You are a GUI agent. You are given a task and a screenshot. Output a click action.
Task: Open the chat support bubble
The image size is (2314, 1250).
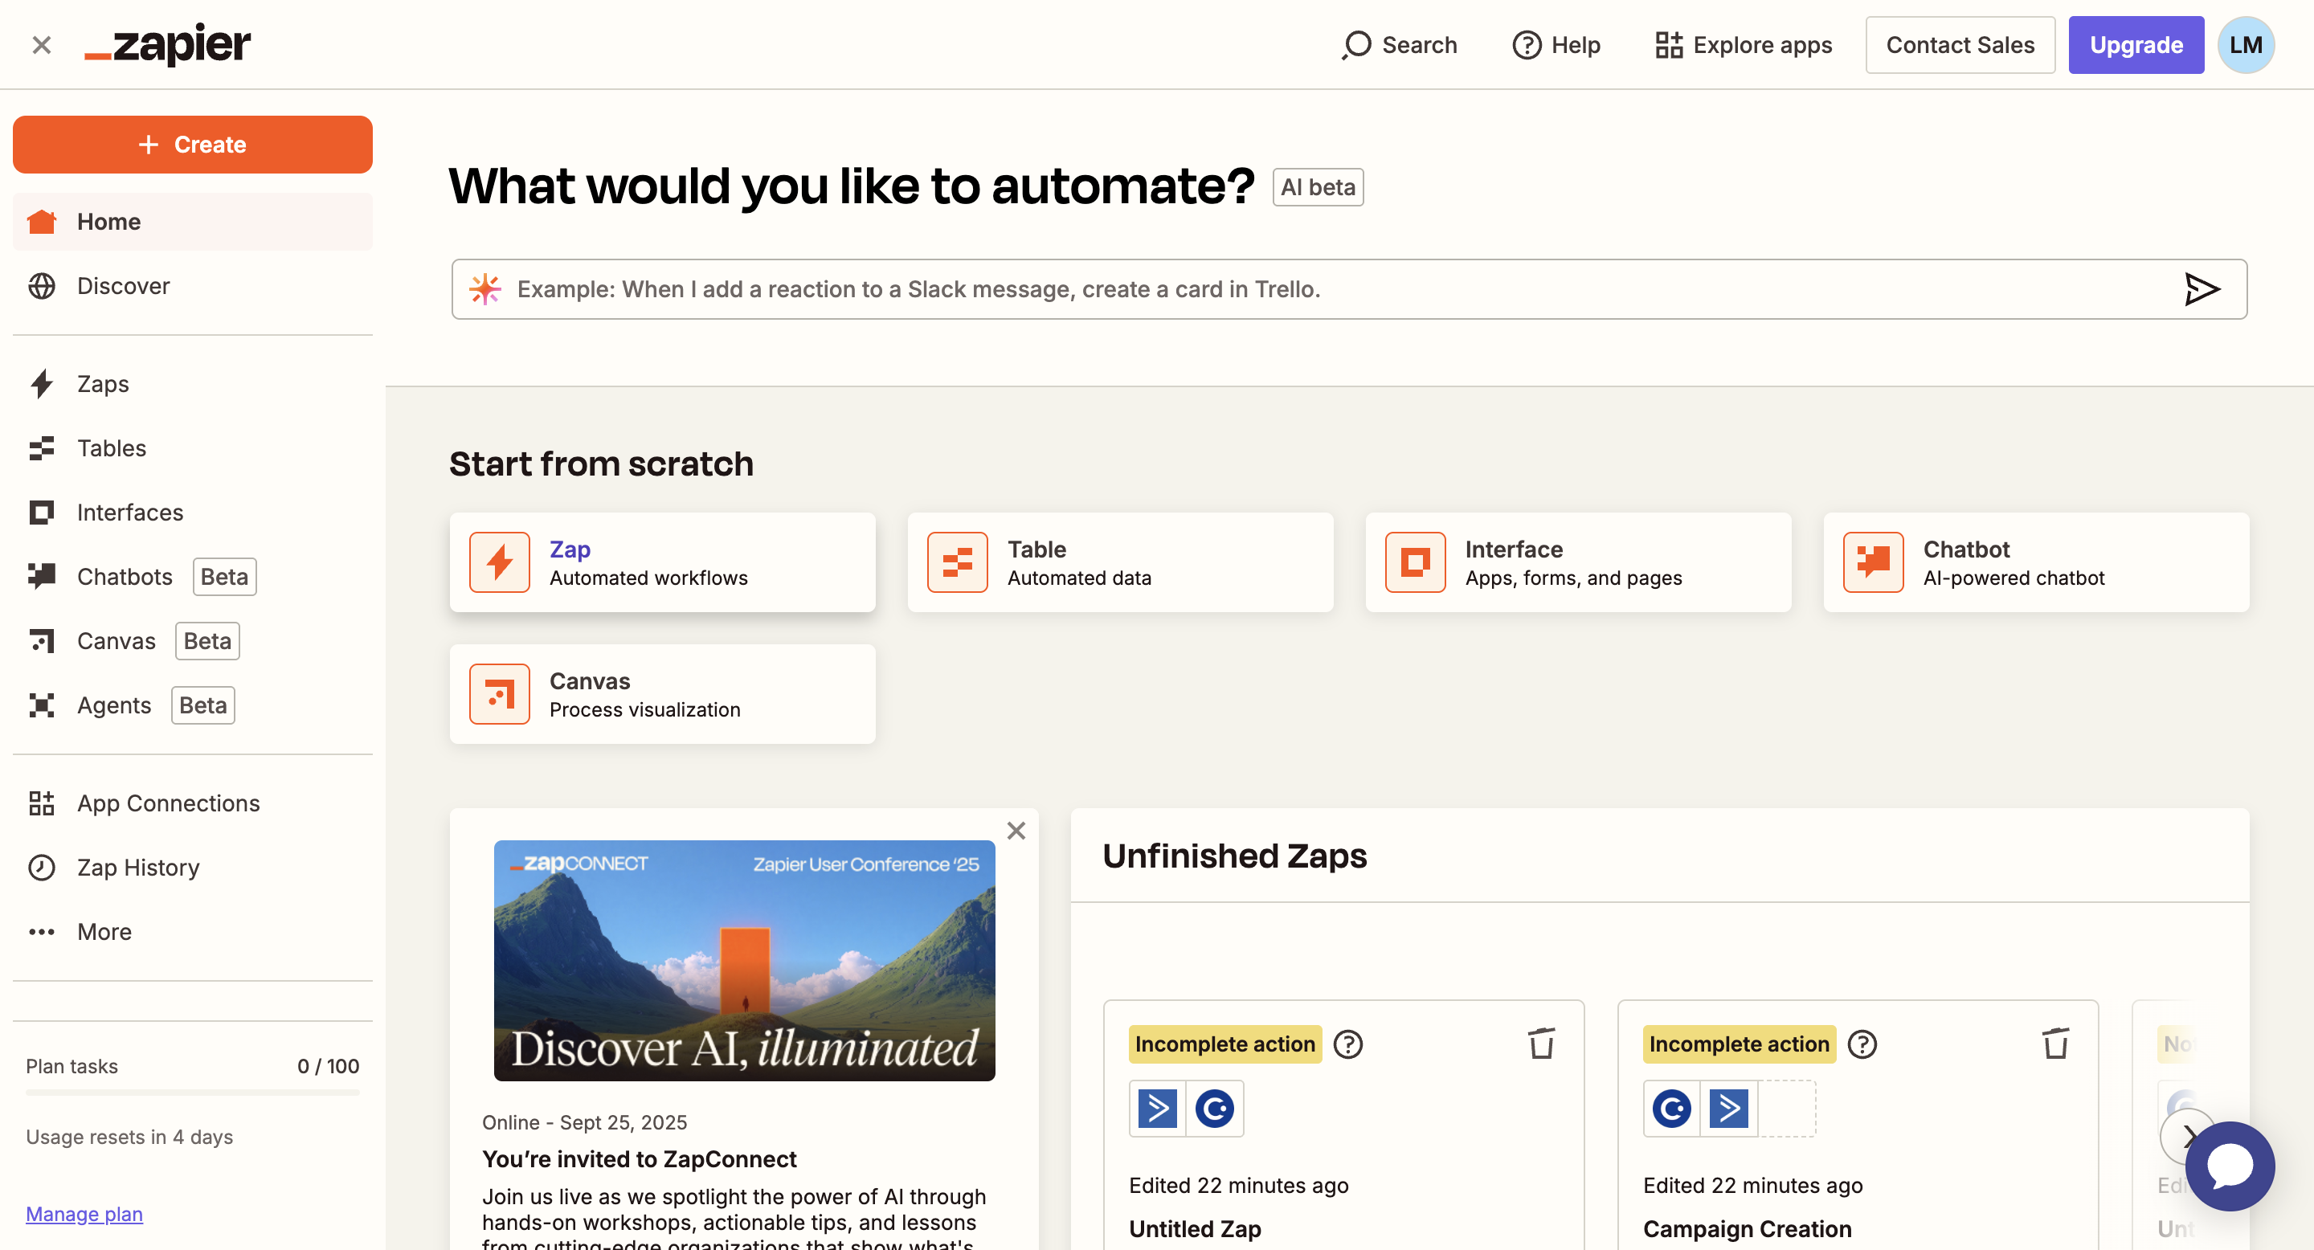click(x=2230, y=1166)
